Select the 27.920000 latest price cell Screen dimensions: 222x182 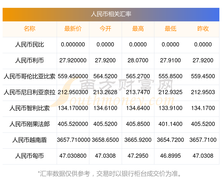point(73,60)
